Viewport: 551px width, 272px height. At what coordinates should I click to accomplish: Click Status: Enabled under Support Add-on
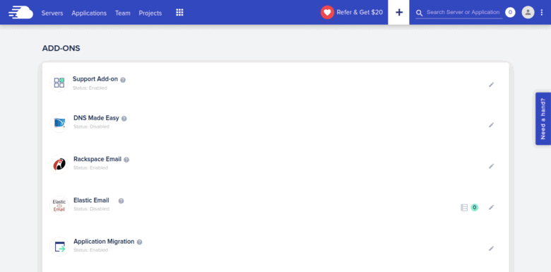[x=90, y=88]
